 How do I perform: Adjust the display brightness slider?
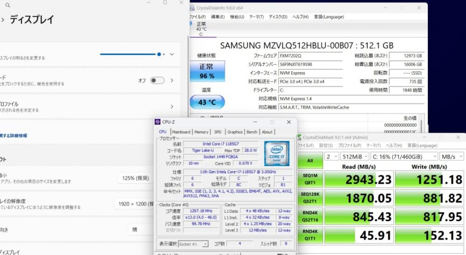(x=132, y=54)
